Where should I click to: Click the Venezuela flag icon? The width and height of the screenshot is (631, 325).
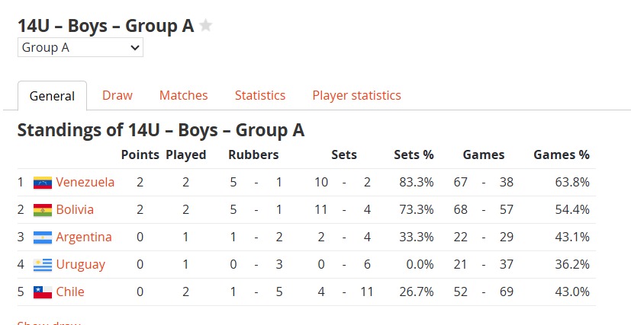(43, 183)
